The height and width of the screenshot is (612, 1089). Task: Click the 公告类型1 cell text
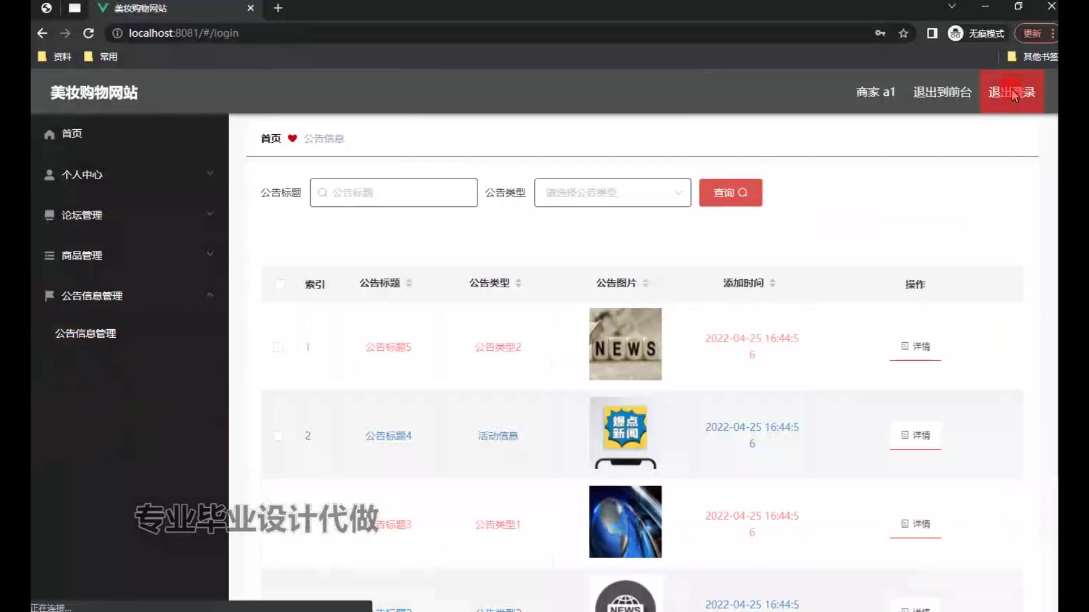point(497,525)
